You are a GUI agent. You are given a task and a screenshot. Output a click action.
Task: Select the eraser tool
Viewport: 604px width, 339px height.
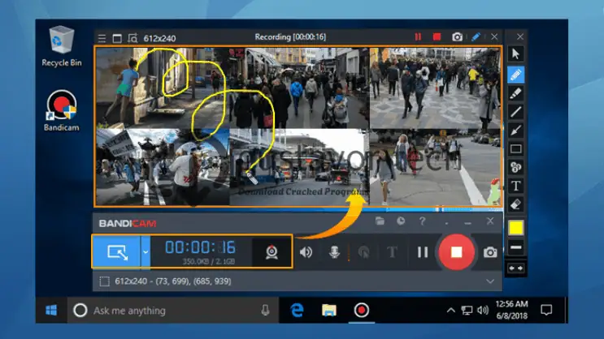[x=515, y=204]
